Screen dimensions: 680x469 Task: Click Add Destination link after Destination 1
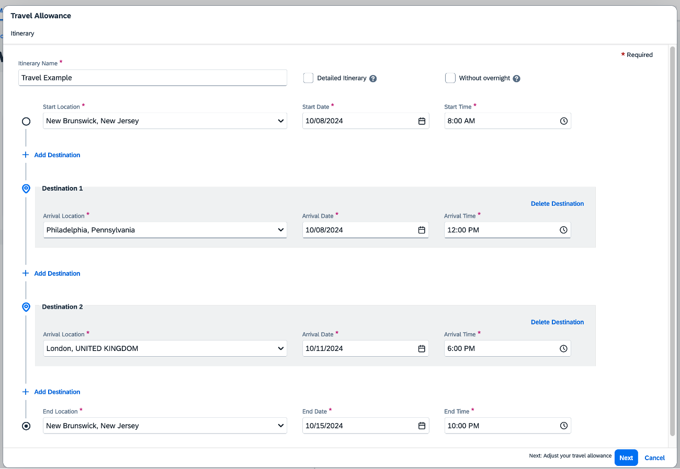pyautogui.click(x=57, y=273)
